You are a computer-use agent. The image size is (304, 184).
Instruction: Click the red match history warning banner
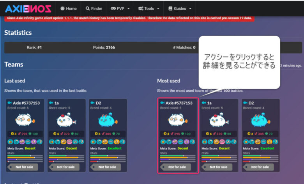point(129,18)
